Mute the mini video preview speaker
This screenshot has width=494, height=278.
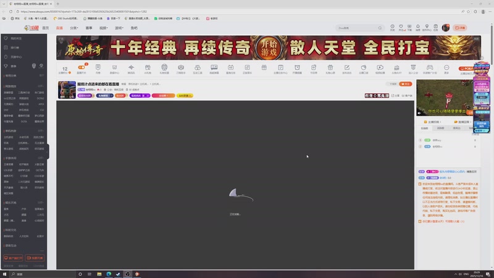(419, 113)
